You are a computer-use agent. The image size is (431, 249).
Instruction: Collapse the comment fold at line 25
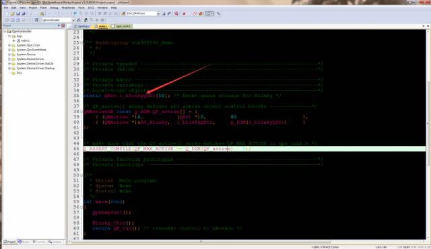pyautogui.click(x=81, y=43)
